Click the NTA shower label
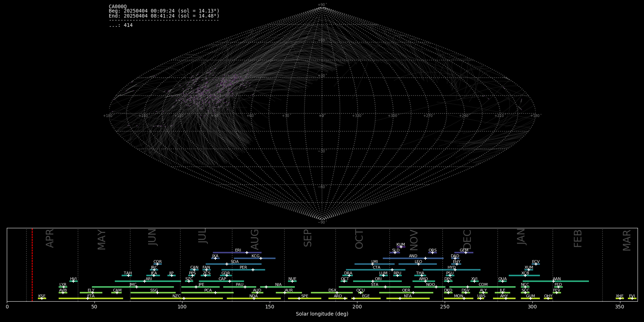 [x=408, y=296]
